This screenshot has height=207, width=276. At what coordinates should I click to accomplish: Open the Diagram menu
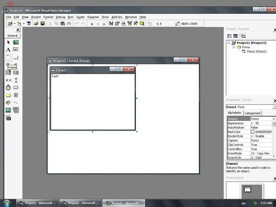tap(93, 17)
